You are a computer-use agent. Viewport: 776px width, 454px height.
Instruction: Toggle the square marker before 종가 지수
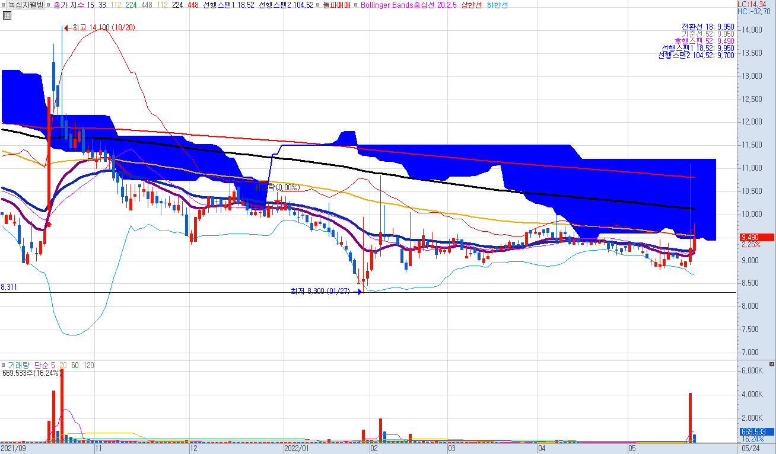coord(49,5)
